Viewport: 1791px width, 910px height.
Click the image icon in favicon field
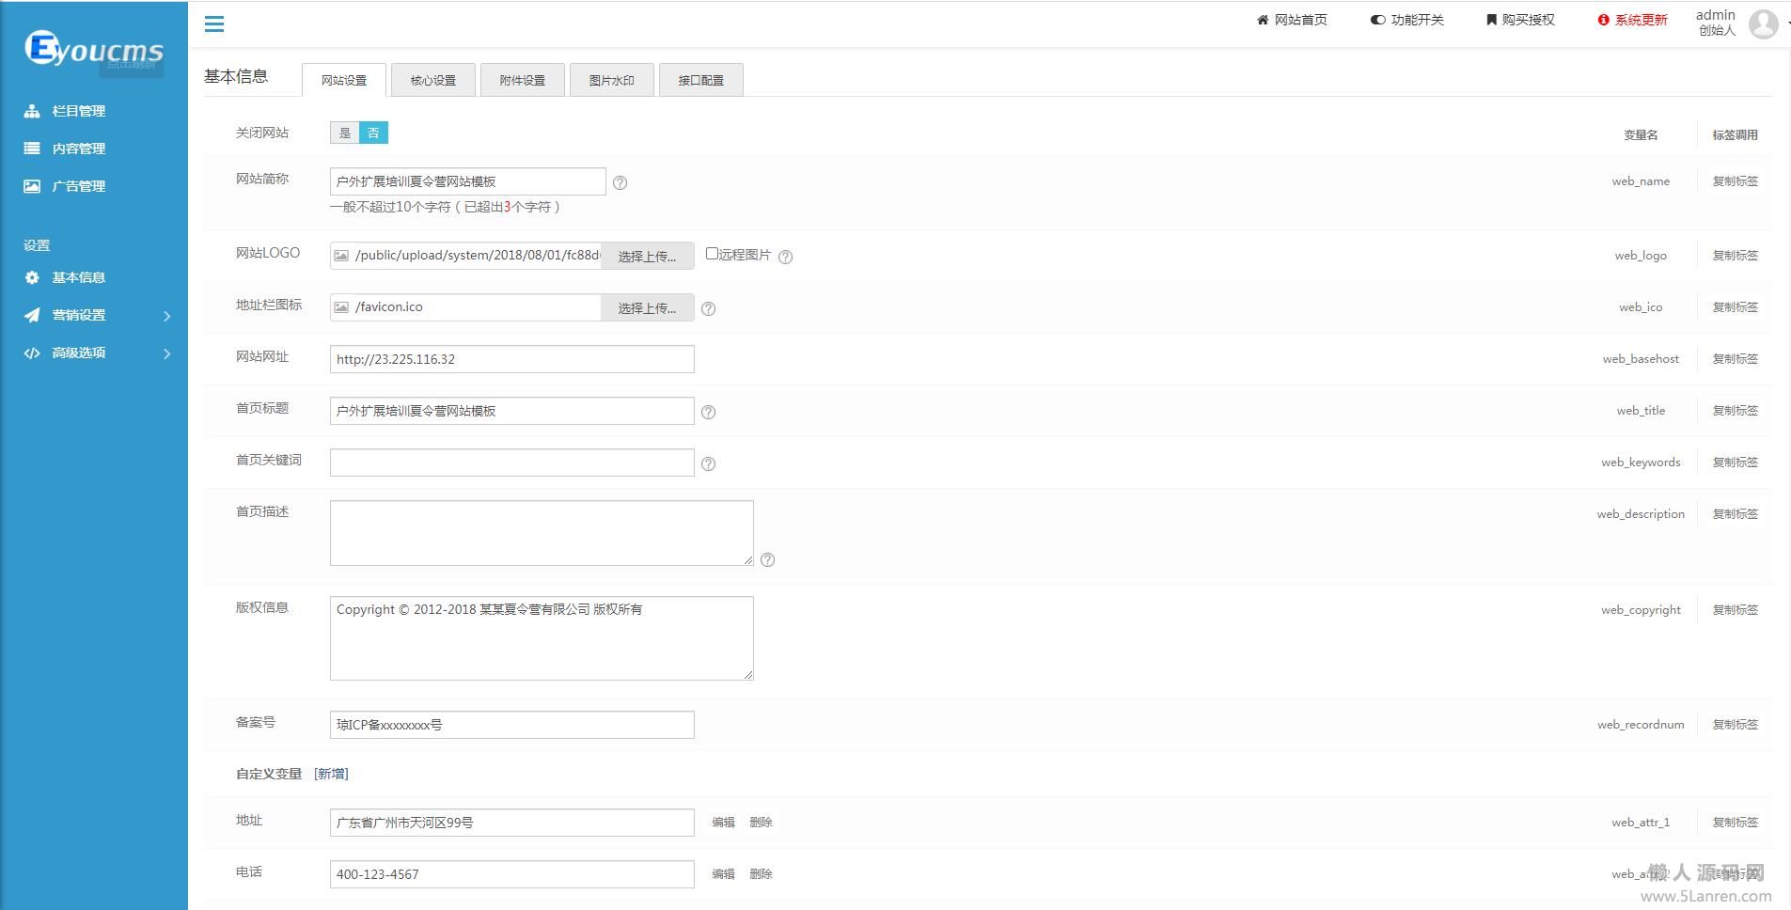[341, 307]
